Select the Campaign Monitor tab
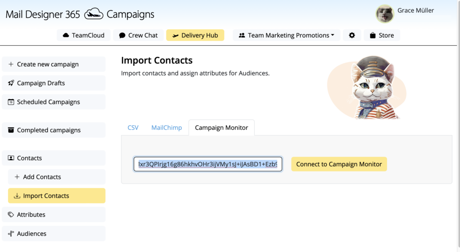Viewport: 460px width, 252px height. (221, 128)
